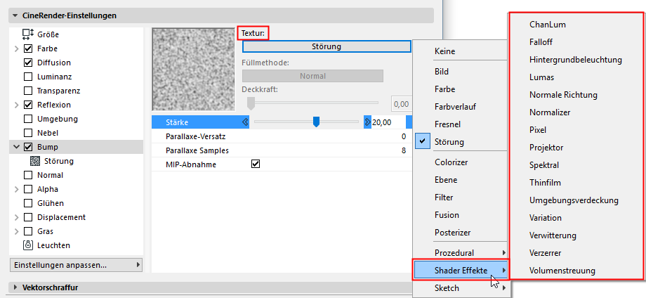Click the Stärke slider handle
This screenshot has width=646, height=298.
(316, 122)
